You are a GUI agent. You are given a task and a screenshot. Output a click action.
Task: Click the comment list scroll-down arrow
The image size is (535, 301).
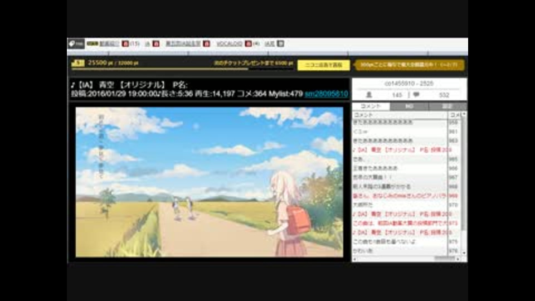point(464,253)
